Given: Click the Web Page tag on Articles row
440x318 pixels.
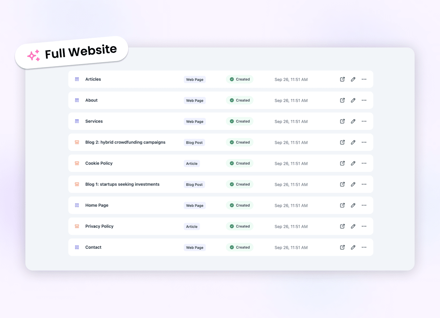Looking at the screenshot, I should point(195,79).
